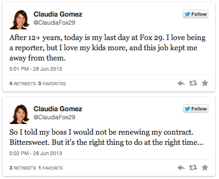Open Claudia Gomez name link in second tweet

(58, 109)
